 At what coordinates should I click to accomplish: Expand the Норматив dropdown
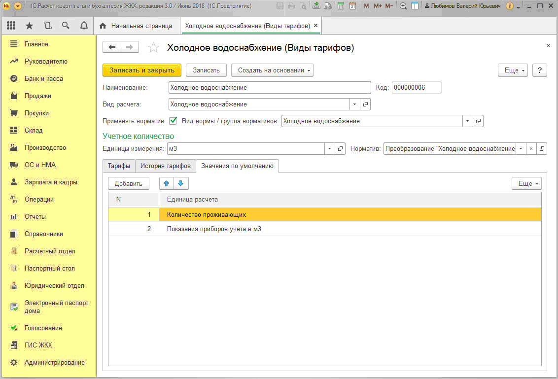click(x=521, y=149)
